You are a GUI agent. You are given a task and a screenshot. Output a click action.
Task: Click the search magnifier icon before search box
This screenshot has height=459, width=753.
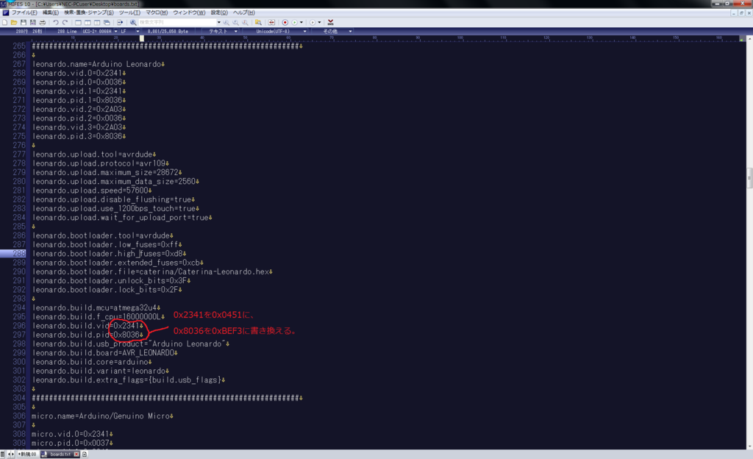coord(133,22)
